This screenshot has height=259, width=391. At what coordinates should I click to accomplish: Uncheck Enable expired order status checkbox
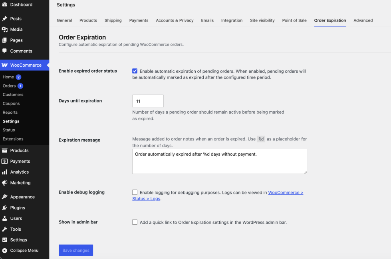click(135, 71)
